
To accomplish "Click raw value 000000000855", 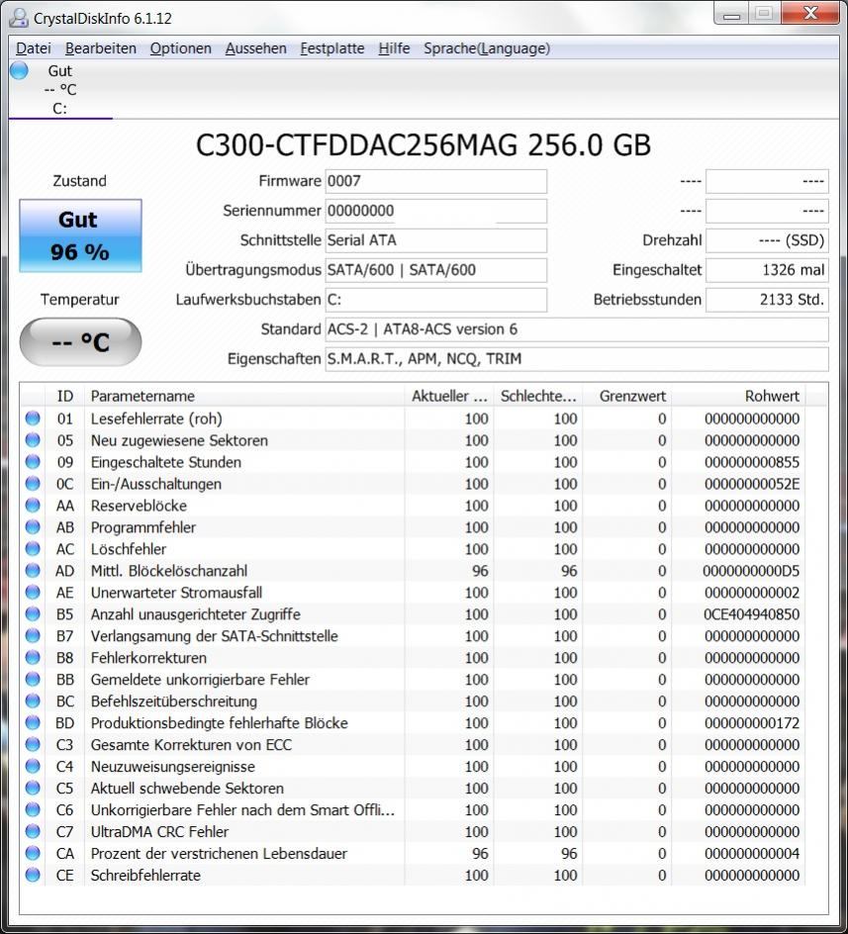I will [752, 462].
